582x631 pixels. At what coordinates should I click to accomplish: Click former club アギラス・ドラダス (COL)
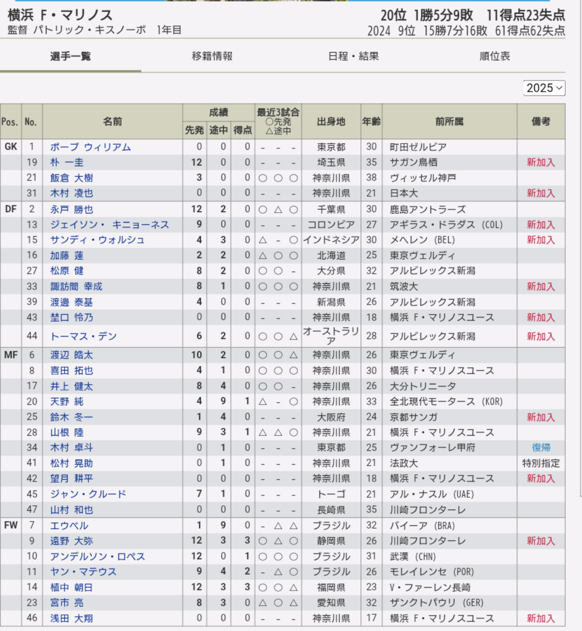coord(446,225)
